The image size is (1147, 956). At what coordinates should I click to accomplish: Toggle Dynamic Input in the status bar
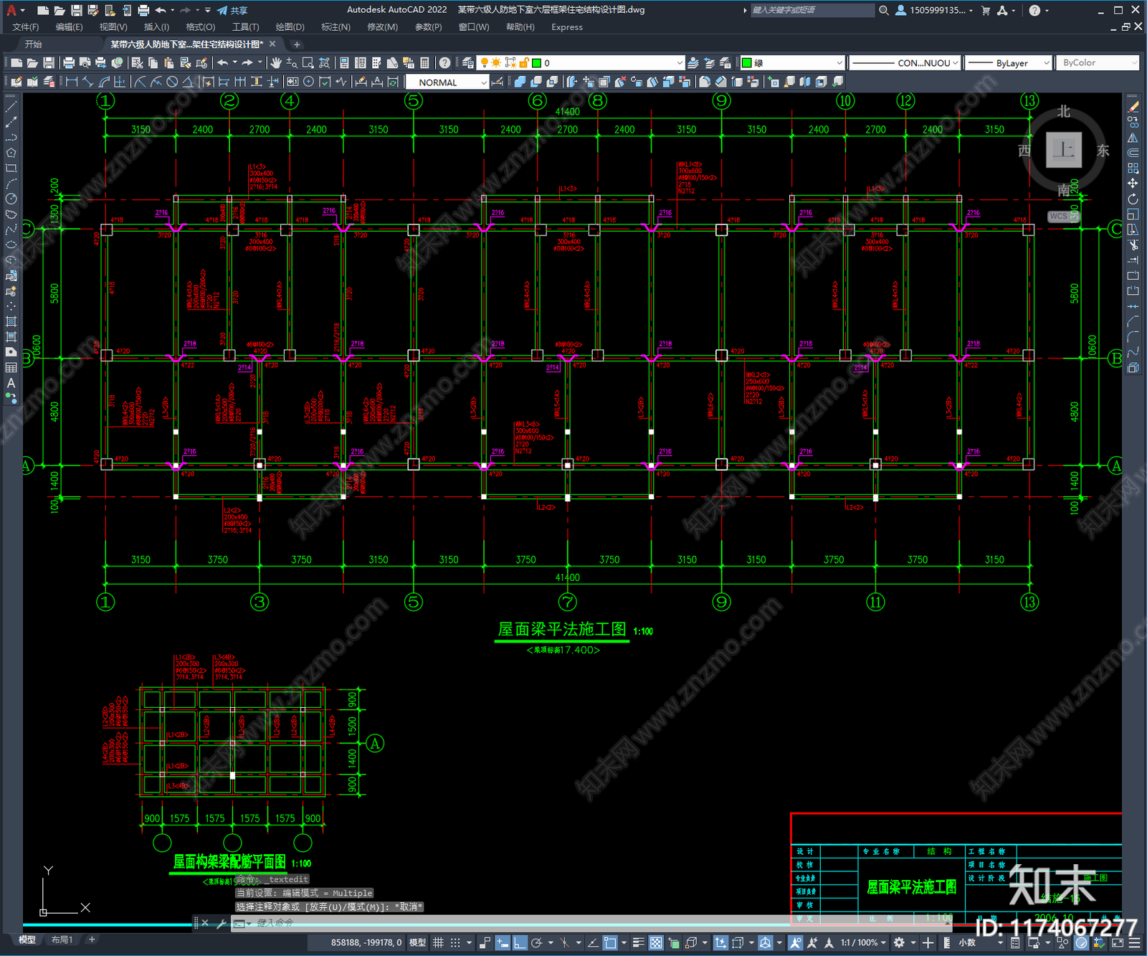click(x=503, y=942)
